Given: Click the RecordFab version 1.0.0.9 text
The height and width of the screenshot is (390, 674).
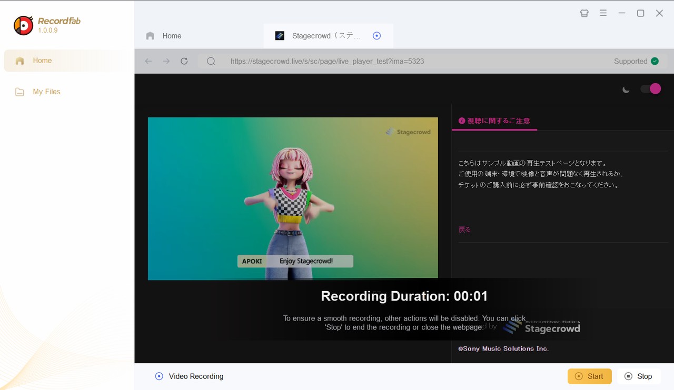Looking at the screenshot, I should pos(48,31).
